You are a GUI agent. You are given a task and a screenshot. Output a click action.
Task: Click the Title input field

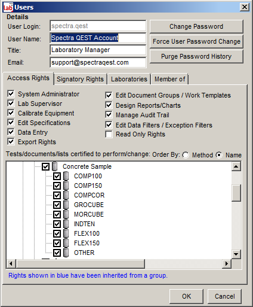[98, 50]
